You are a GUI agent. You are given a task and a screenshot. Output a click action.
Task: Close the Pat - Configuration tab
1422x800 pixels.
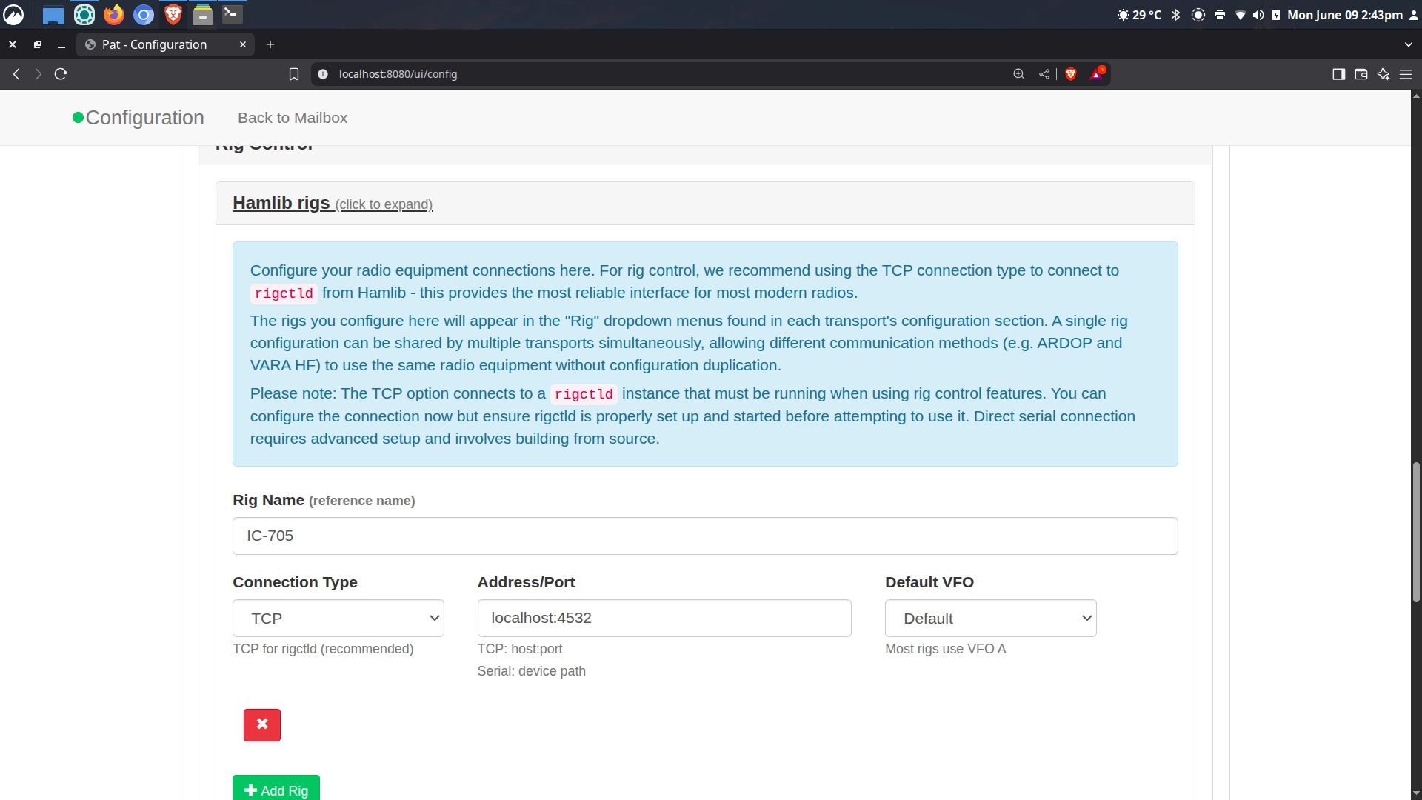(242, 44)
